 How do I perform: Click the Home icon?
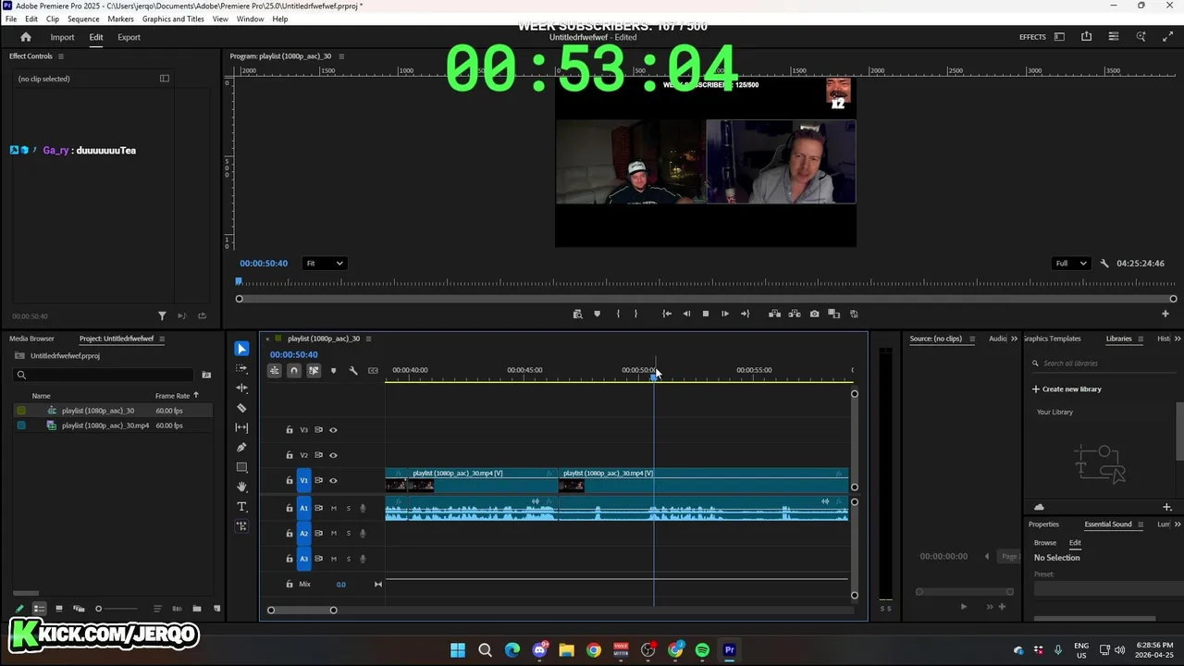pos(26,37)
